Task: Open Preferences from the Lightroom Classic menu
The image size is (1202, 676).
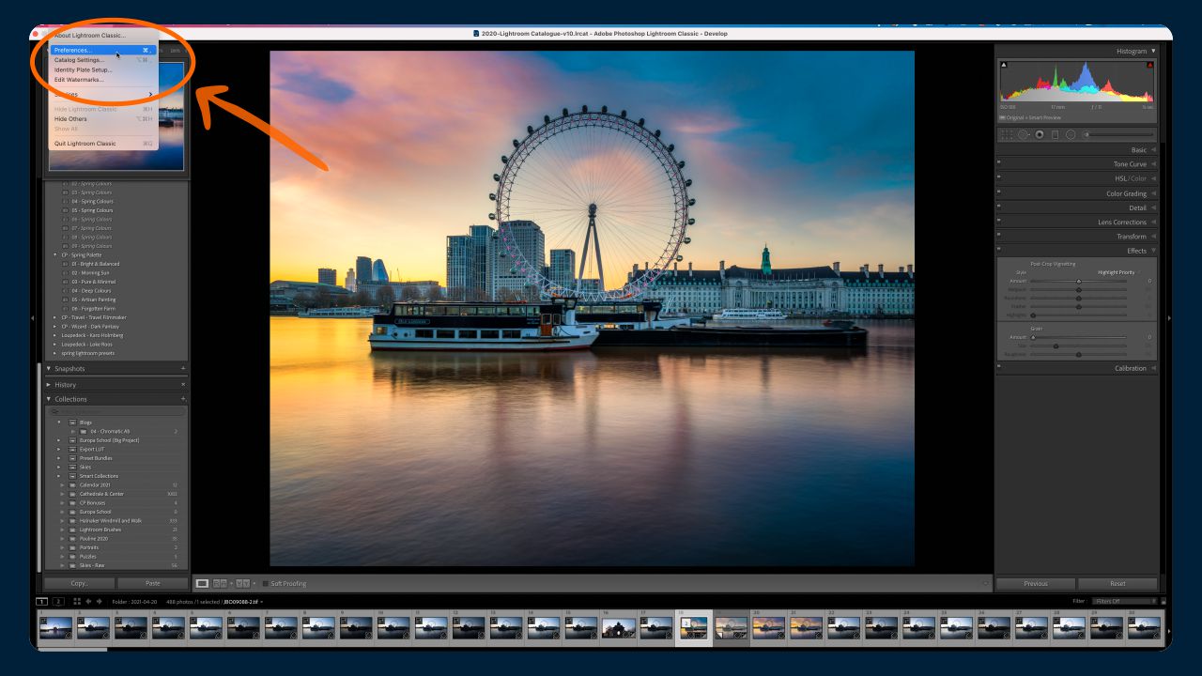Action: (102, 50)
